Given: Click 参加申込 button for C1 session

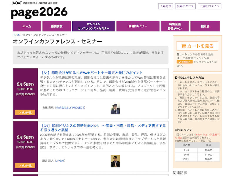Looking at the screenshot, I should pos(25,165).
